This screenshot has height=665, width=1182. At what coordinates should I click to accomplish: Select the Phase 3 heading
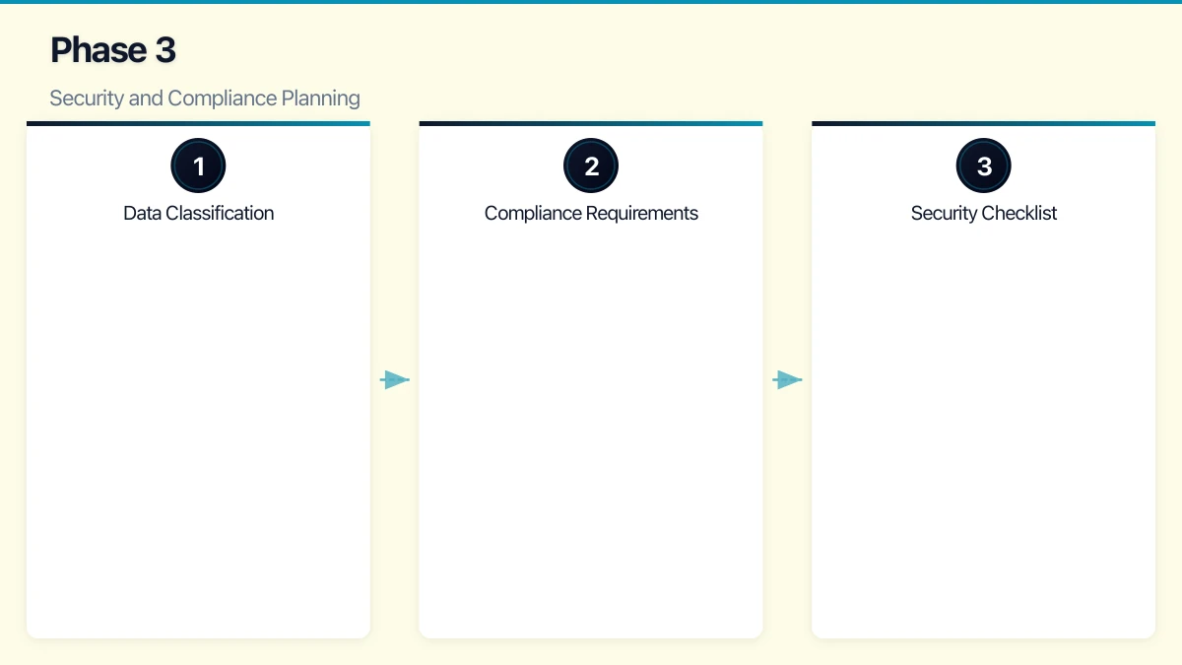(x=112, y=49)
